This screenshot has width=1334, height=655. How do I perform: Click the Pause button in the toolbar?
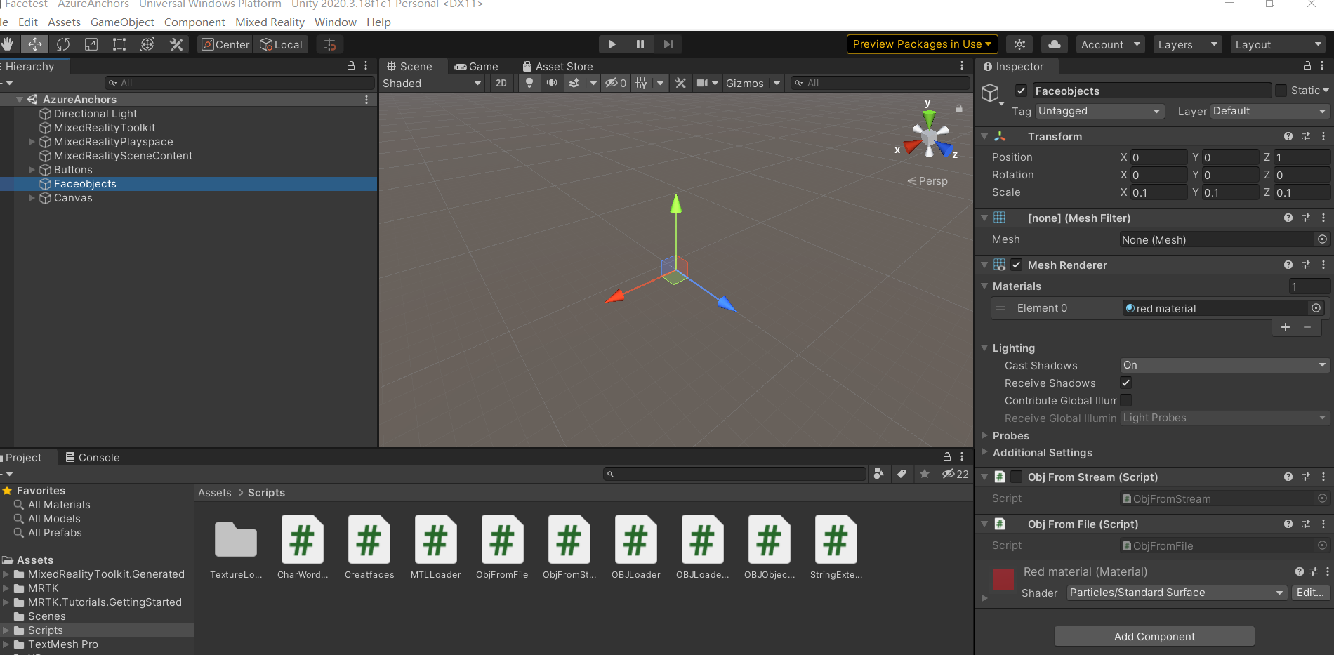tap(640, 44)
